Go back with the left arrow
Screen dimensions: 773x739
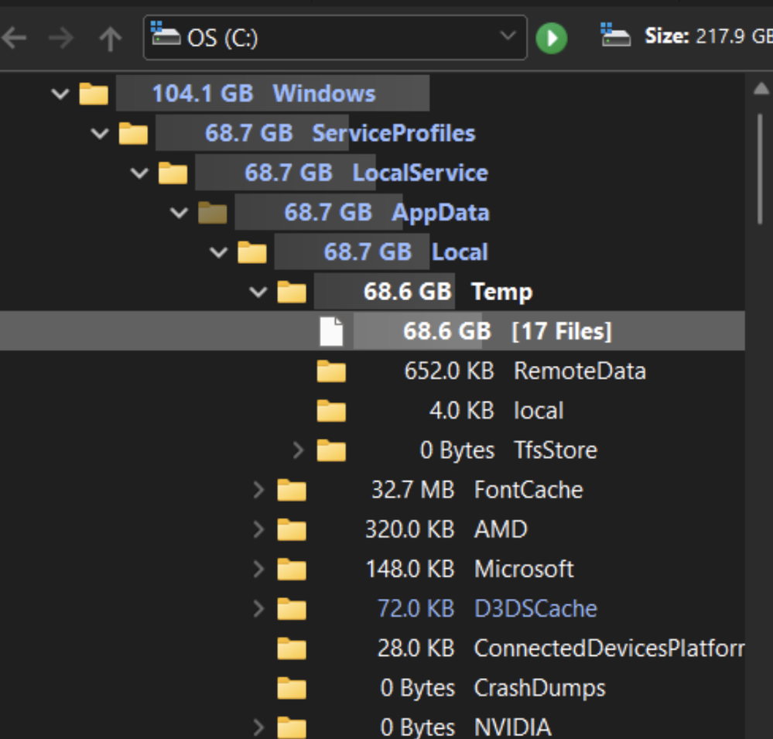[x=14, y=38]
